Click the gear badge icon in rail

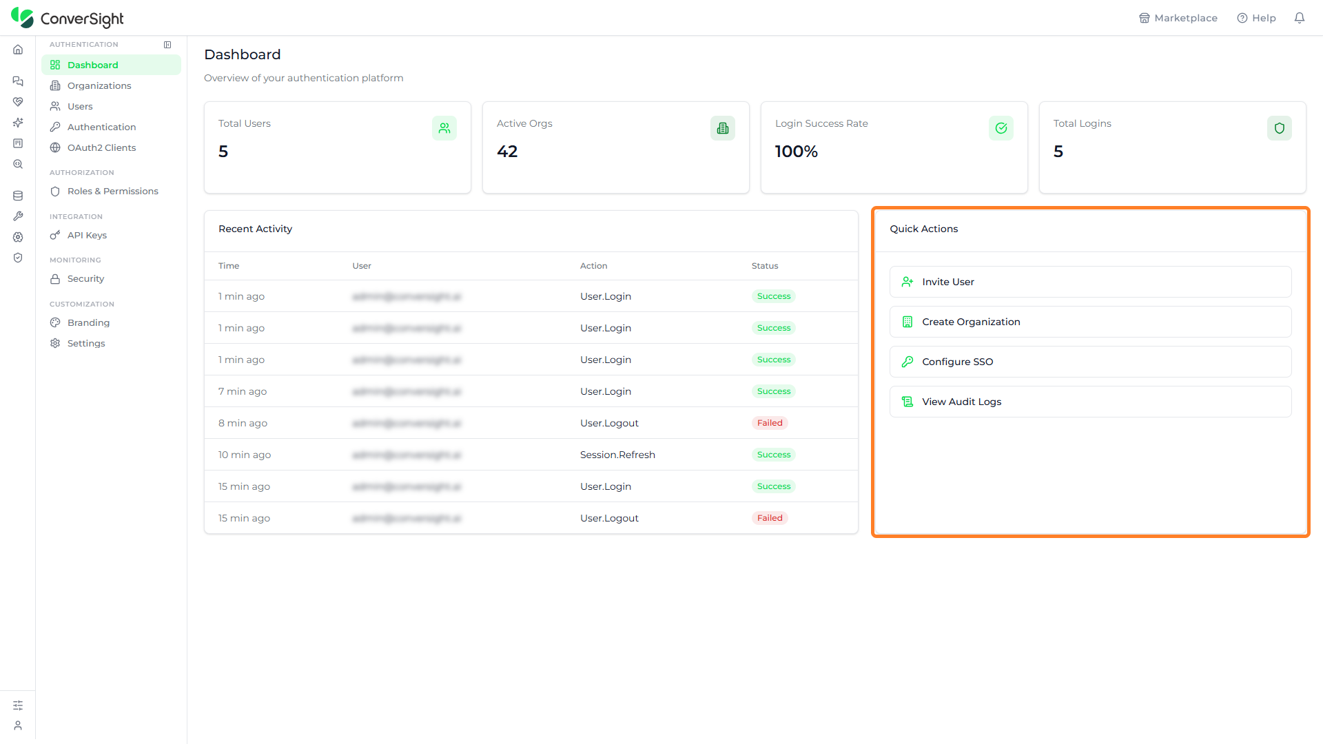[18, 237]
